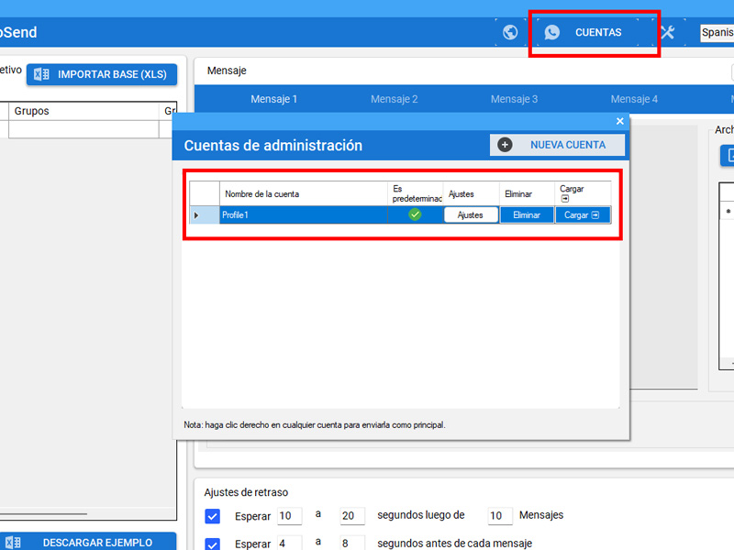This screenshot has height=550, width=734.
Task: Click the Nombre de la cuenta column header
Action: 303,194
